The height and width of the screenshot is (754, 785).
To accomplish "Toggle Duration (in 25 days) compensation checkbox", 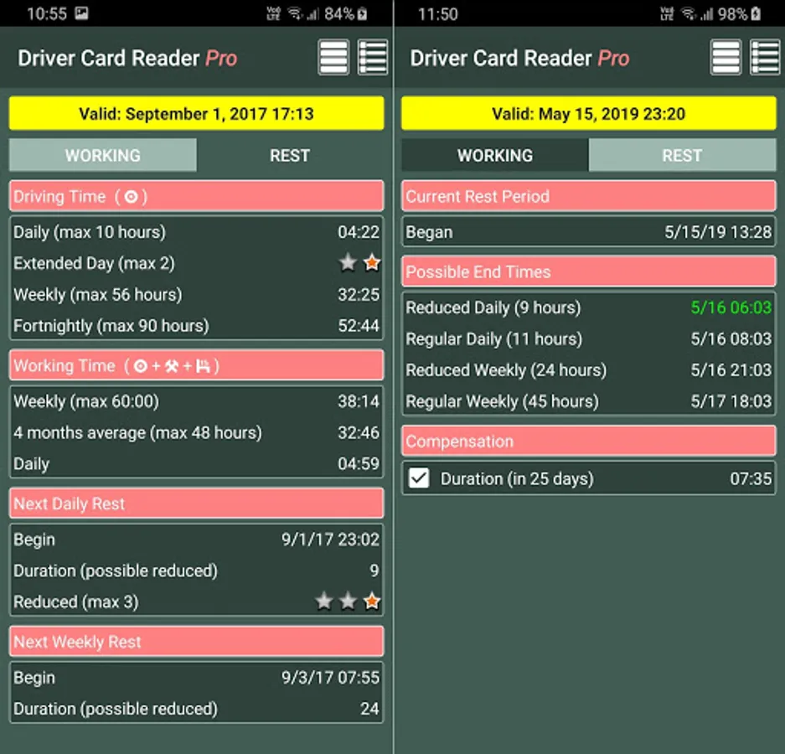I will [x=419, y=478].
